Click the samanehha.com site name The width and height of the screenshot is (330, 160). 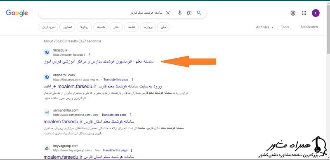66,110
